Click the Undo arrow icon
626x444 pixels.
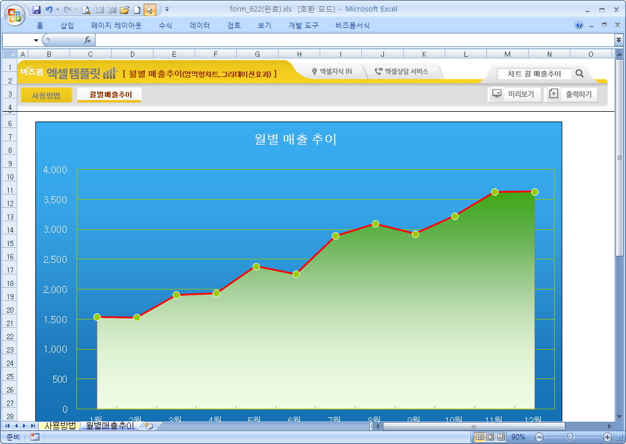tap(49, 10)
